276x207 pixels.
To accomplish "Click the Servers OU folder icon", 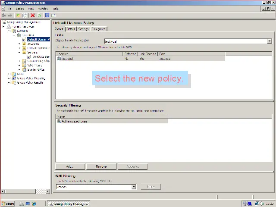I will (24, 52).
